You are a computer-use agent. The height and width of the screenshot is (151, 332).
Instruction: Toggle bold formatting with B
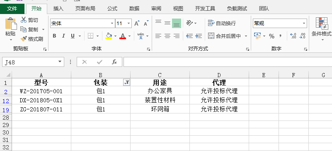[x=54, y=36]
